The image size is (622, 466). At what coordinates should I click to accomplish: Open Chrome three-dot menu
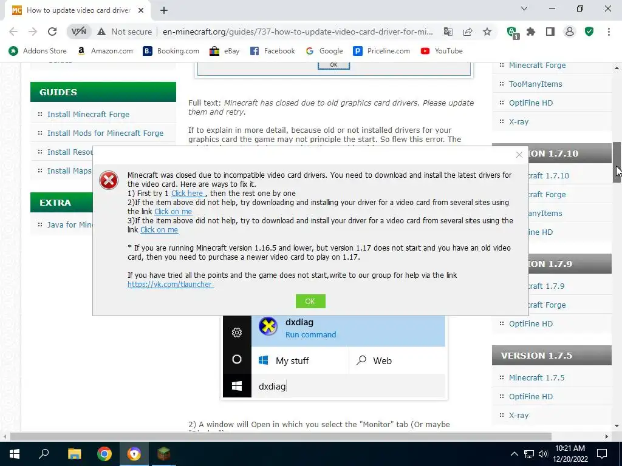pyautogui.click(x=609, y=32)
